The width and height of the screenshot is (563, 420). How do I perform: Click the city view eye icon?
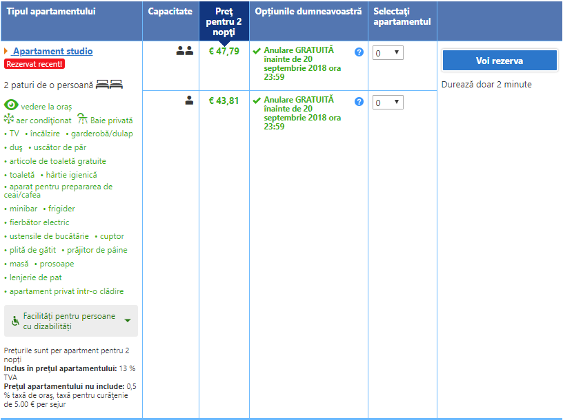pos(11,105)
